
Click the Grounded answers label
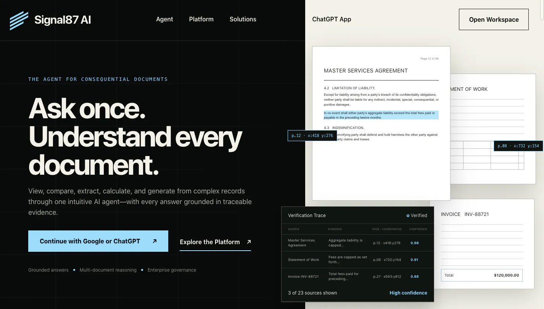[x=48, y=270]
